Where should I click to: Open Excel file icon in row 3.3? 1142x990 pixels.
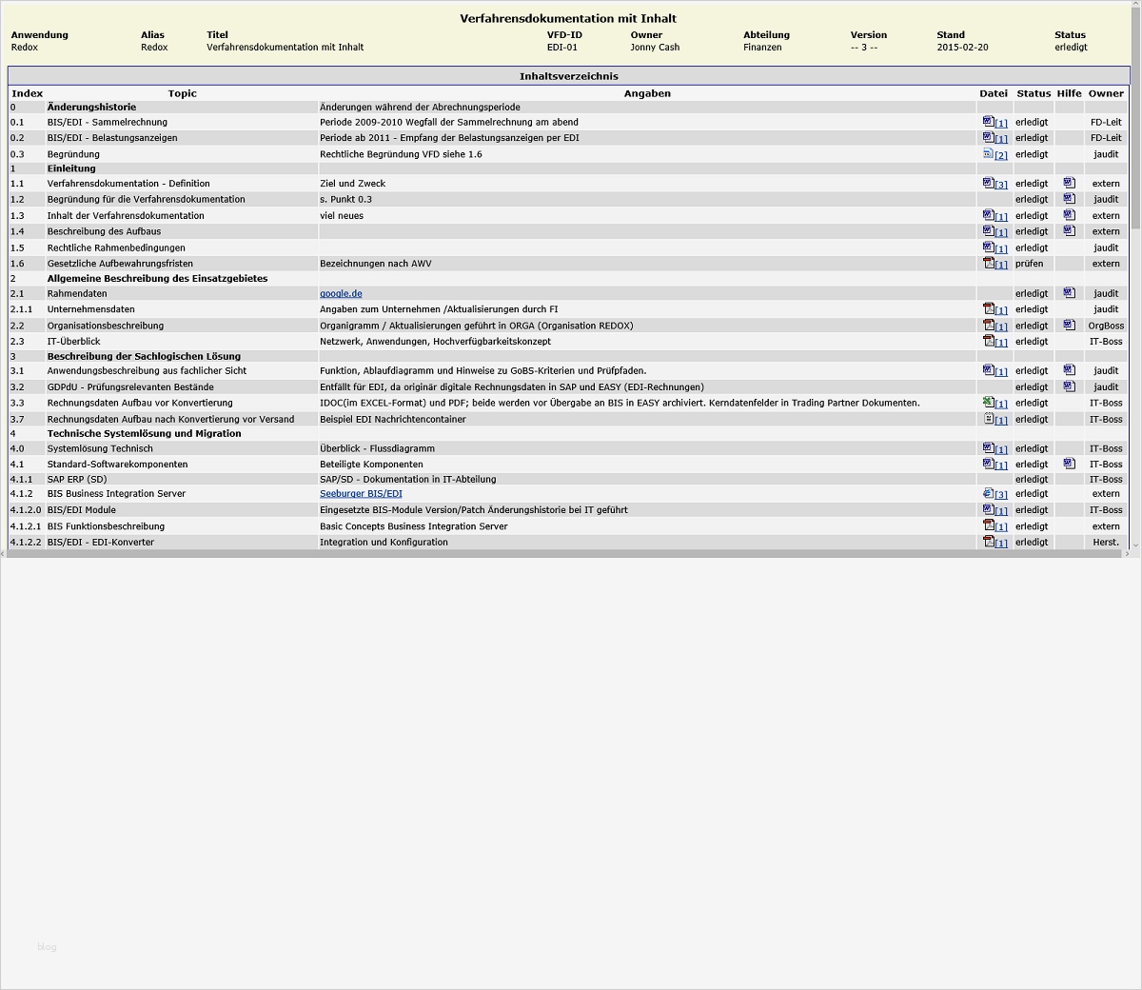coord(988,403)
